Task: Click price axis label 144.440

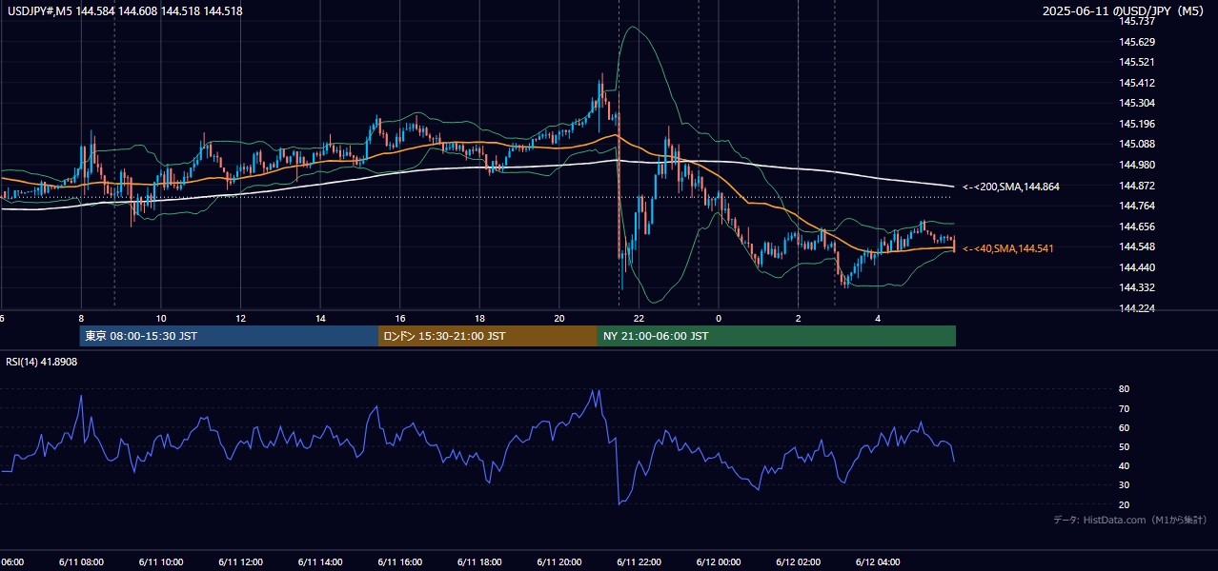Action: point(1137,267)
